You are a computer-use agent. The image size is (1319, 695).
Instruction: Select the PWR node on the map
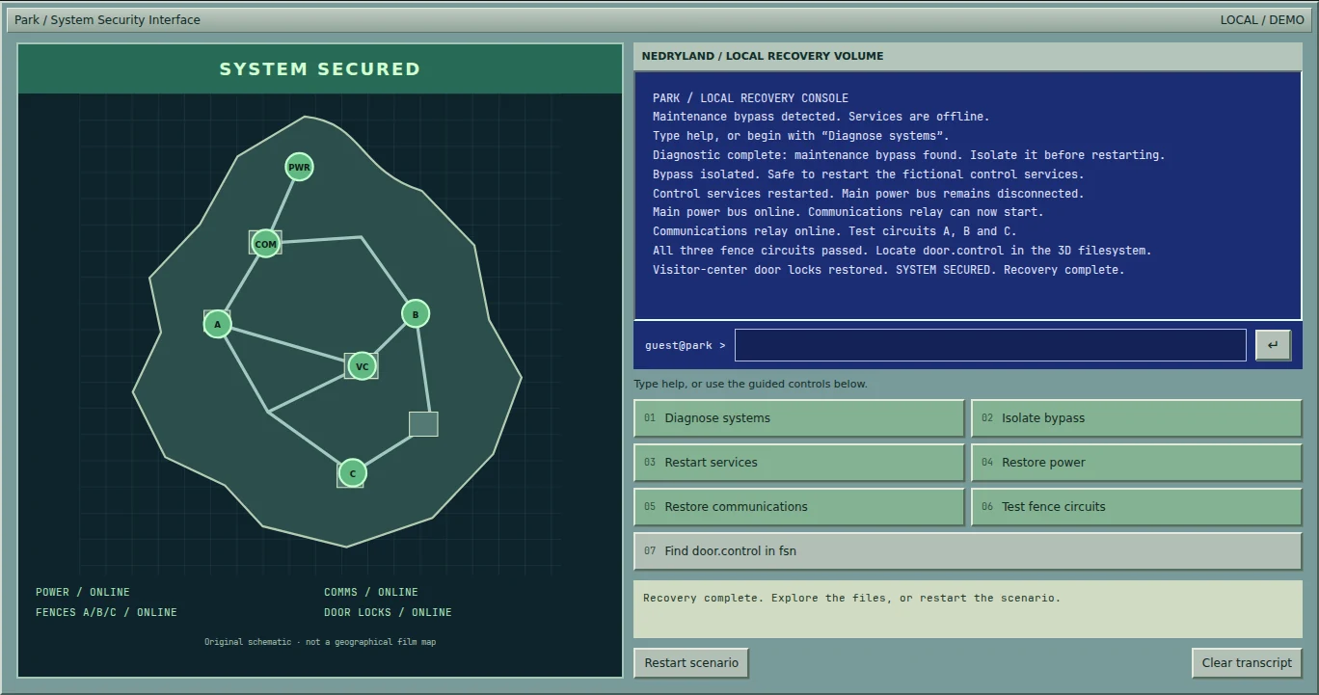(x=299, y=167)
